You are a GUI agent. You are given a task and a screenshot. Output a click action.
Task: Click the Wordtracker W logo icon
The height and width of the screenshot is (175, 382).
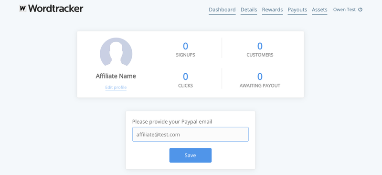(22, 9)
